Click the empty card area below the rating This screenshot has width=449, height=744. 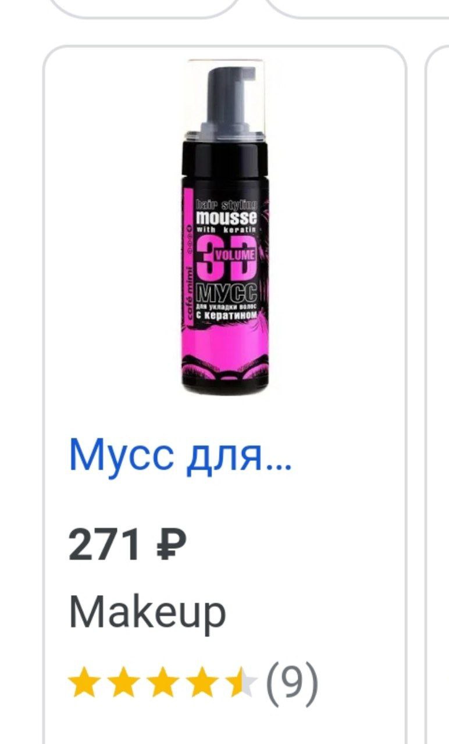[x=224, y=724]
